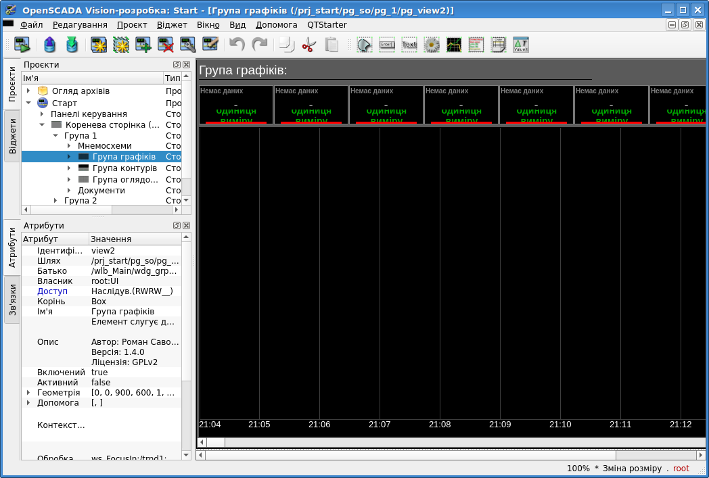Click the chart's horizontal scrollbar handle
The height and width of the screenshot is (478, 709).
click(x=215, y=443)
